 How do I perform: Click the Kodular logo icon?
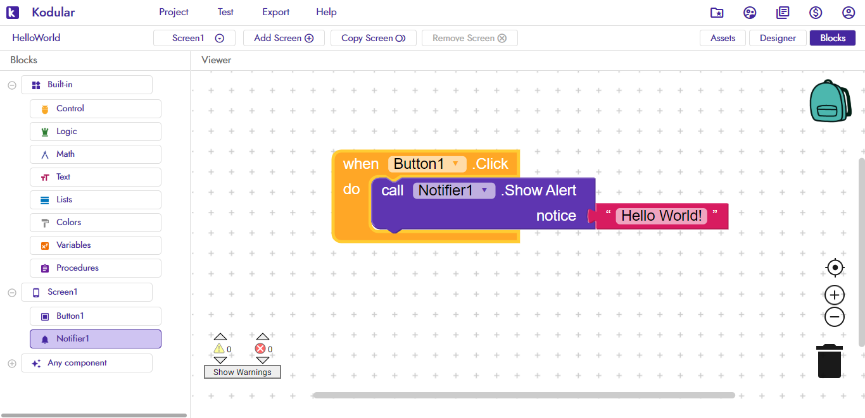pos(13,12)
